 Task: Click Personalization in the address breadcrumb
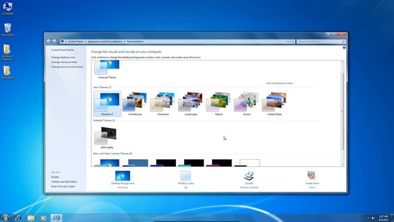[x=135, y=41]
